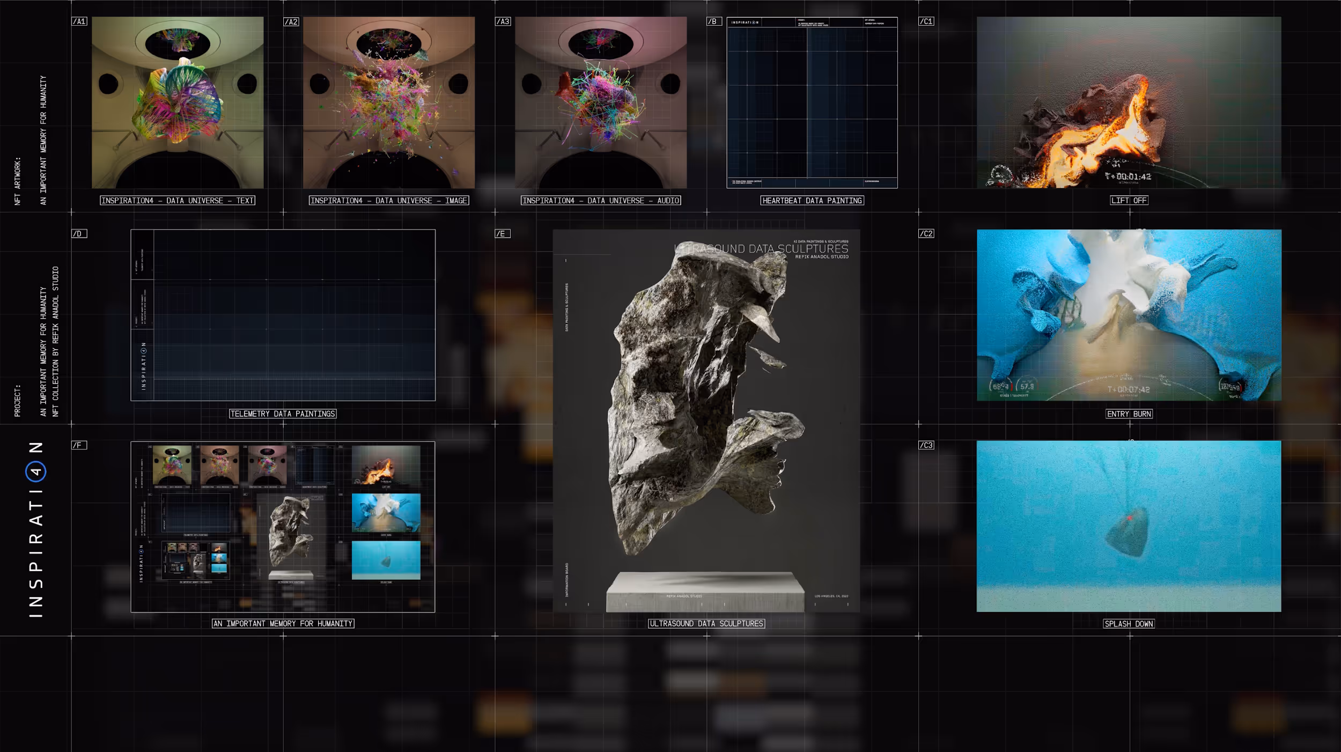
Task: Click the Inspiration4 circled-4 logo
Action: [x=35, y=471]
